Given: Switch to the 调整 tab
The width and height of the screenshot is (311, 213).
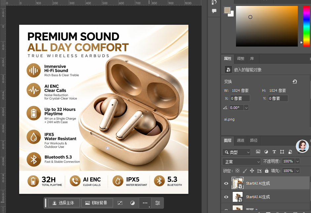Looking at the screenshot, I should pyautogui.click(x=241, y=58).
